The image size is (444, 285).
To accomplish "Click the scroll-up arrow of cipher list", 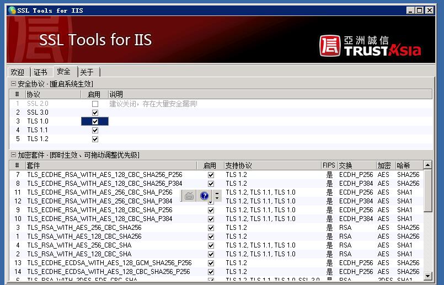I will pyautogui.click(x=427, y=165).
